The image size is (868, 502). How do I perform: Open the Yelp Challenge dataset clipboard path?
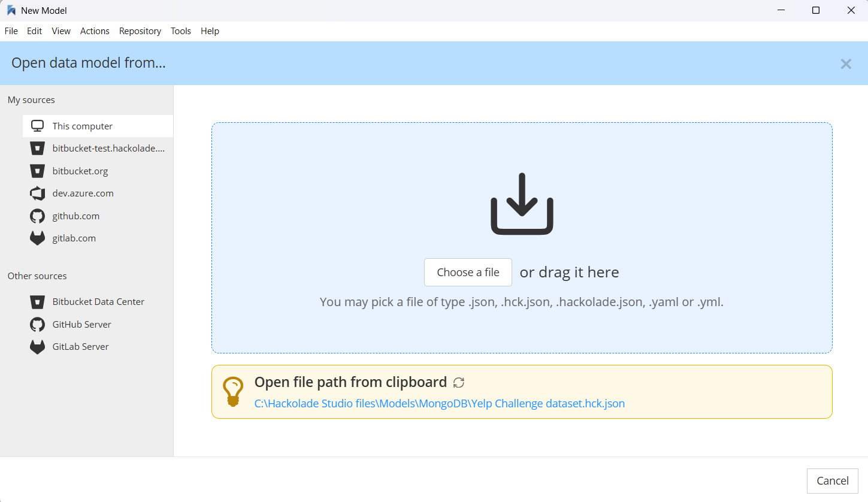point(439,404)
